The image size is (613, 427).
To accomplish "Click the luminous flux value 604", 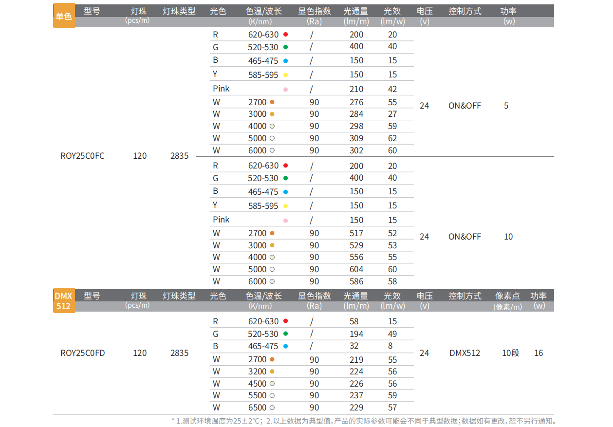I will 356,269.
